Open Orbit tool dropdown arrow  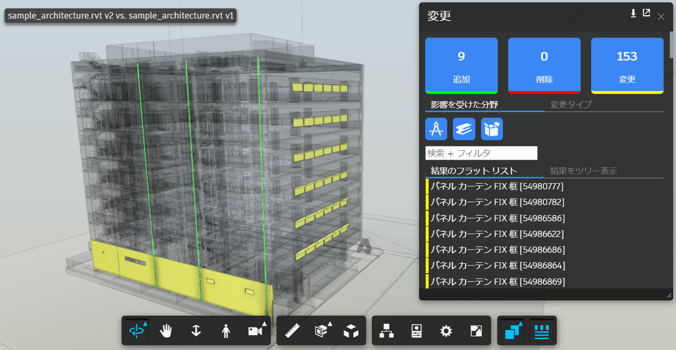145,324
